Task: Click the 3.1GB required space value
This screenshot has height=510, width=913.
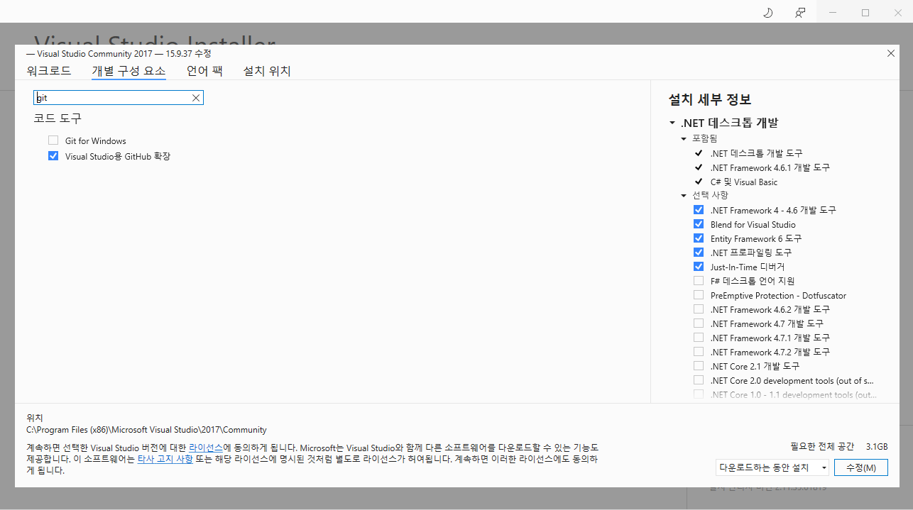Action: (877, 447)
